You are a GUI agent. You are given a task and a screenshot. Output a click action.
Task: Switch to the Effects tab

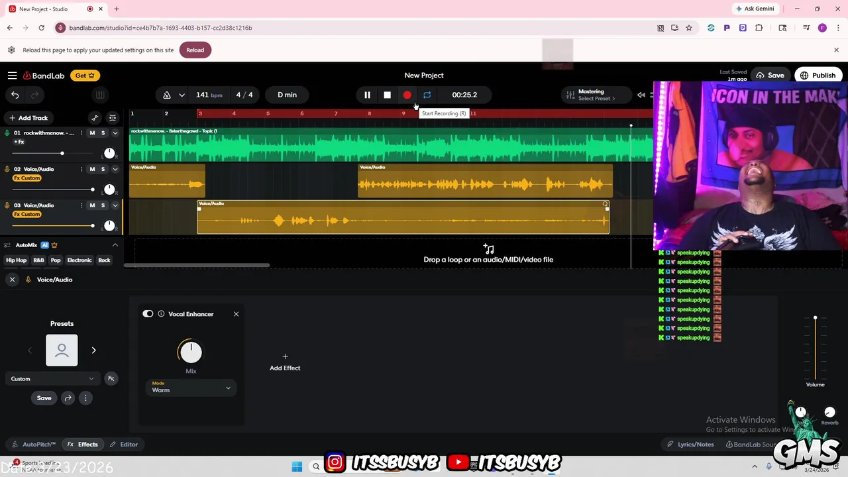point(83,445)
